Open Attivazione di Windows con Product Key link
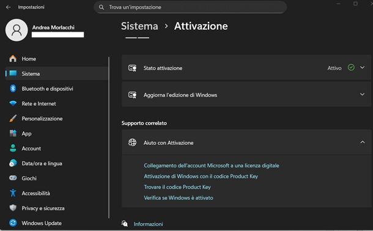 201,176
